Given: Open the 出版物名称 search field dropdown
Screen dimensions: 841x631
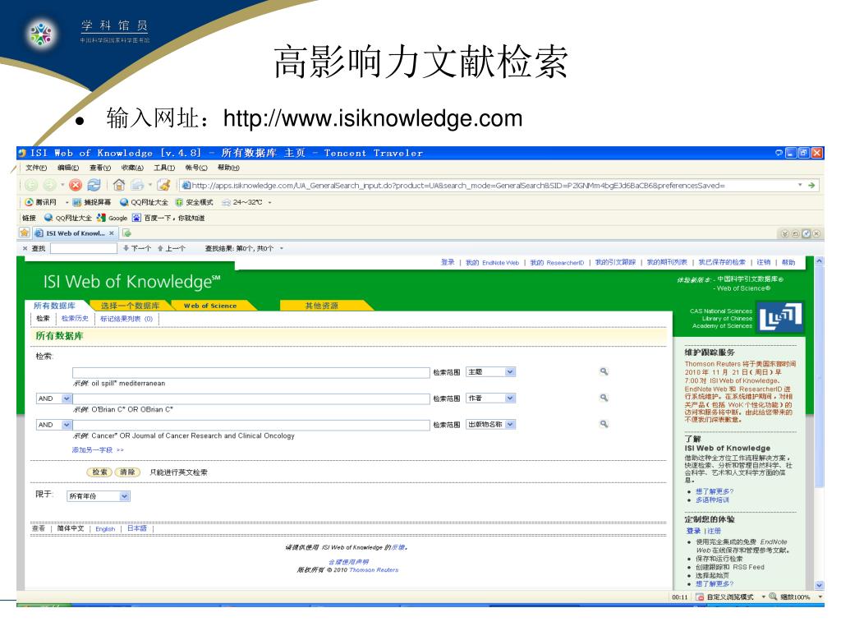Looking at the screenshot, I should 491,425.
